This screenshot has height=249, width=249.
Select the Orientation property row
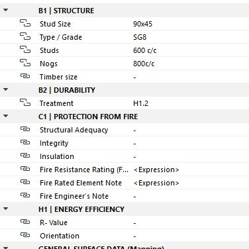tap(124, 236)
